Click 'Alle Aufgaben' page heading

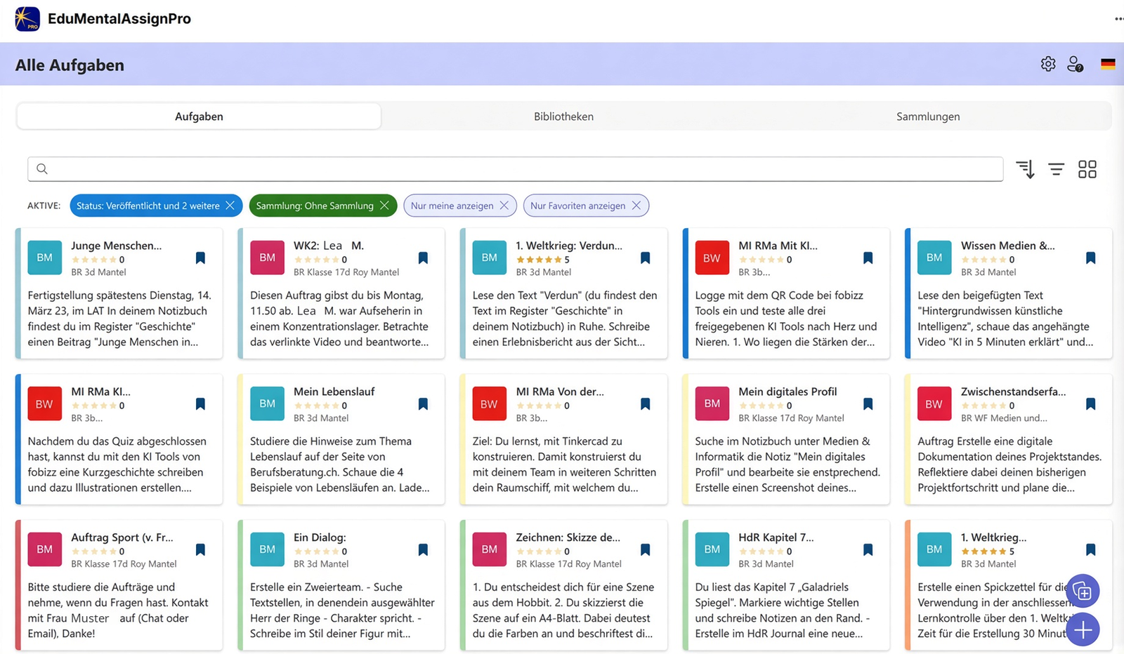click(x=70, y=65)
